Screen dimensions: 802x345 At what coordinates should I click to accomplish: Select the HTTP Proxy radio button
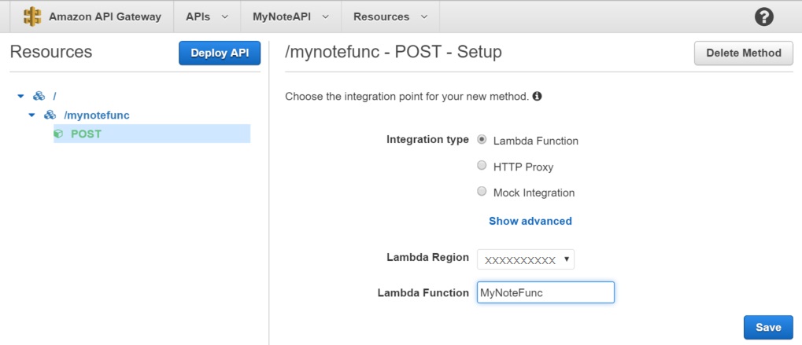[482, 165]
